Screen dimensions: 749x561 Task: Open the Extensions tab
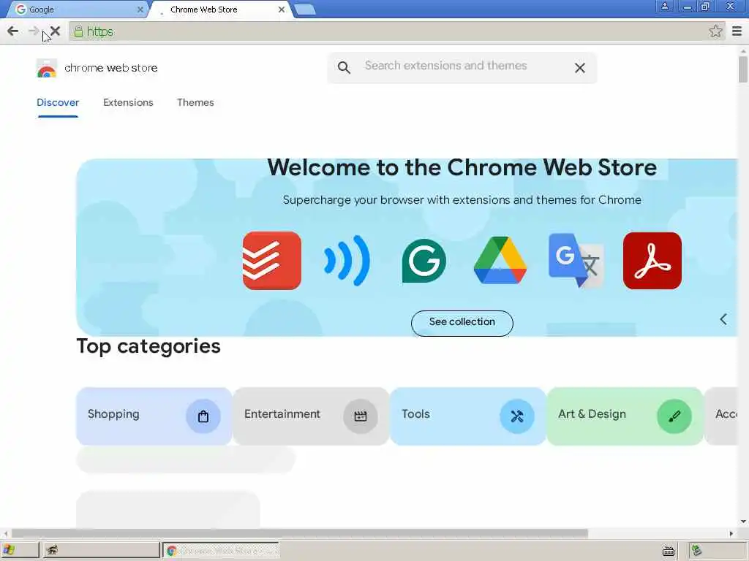coord(128,102)
